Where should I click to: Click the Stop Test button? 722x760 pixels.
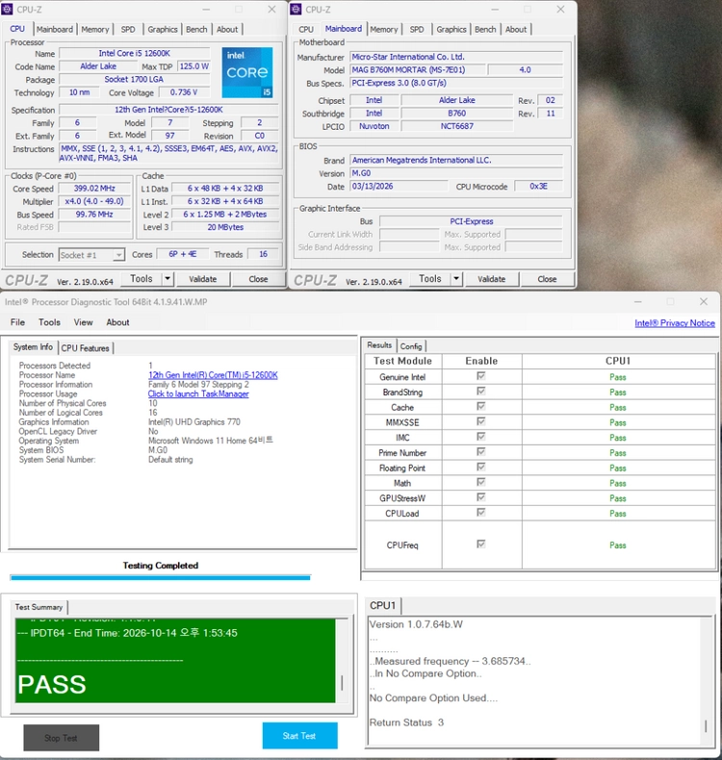click(61, 738)
